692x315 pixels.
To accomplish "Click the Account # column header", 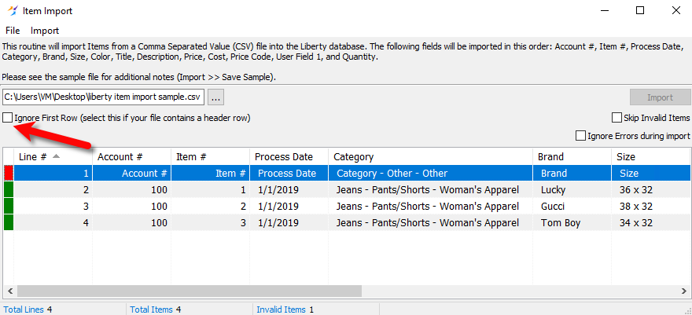I will point(131,156).
